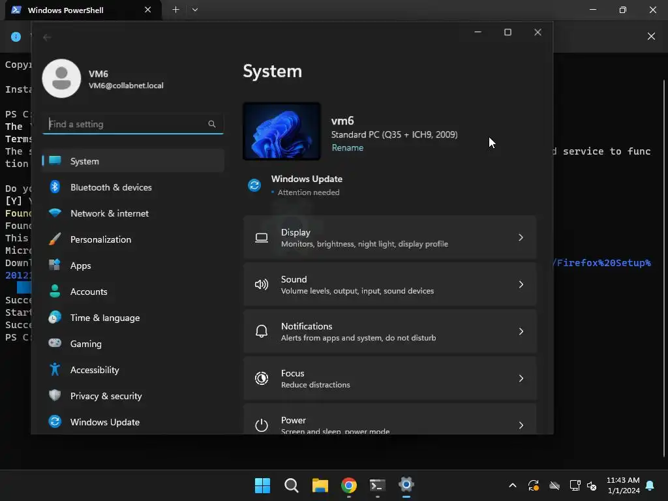Open the notification bell in tray

point(650,485)
